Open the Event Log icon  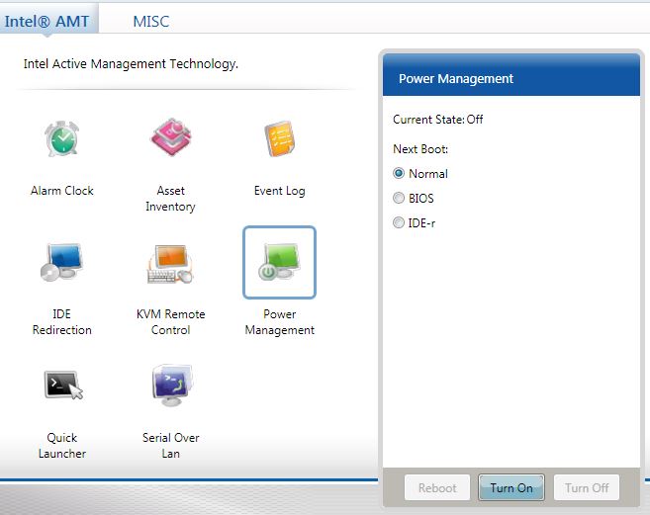(x=280, y=138)
